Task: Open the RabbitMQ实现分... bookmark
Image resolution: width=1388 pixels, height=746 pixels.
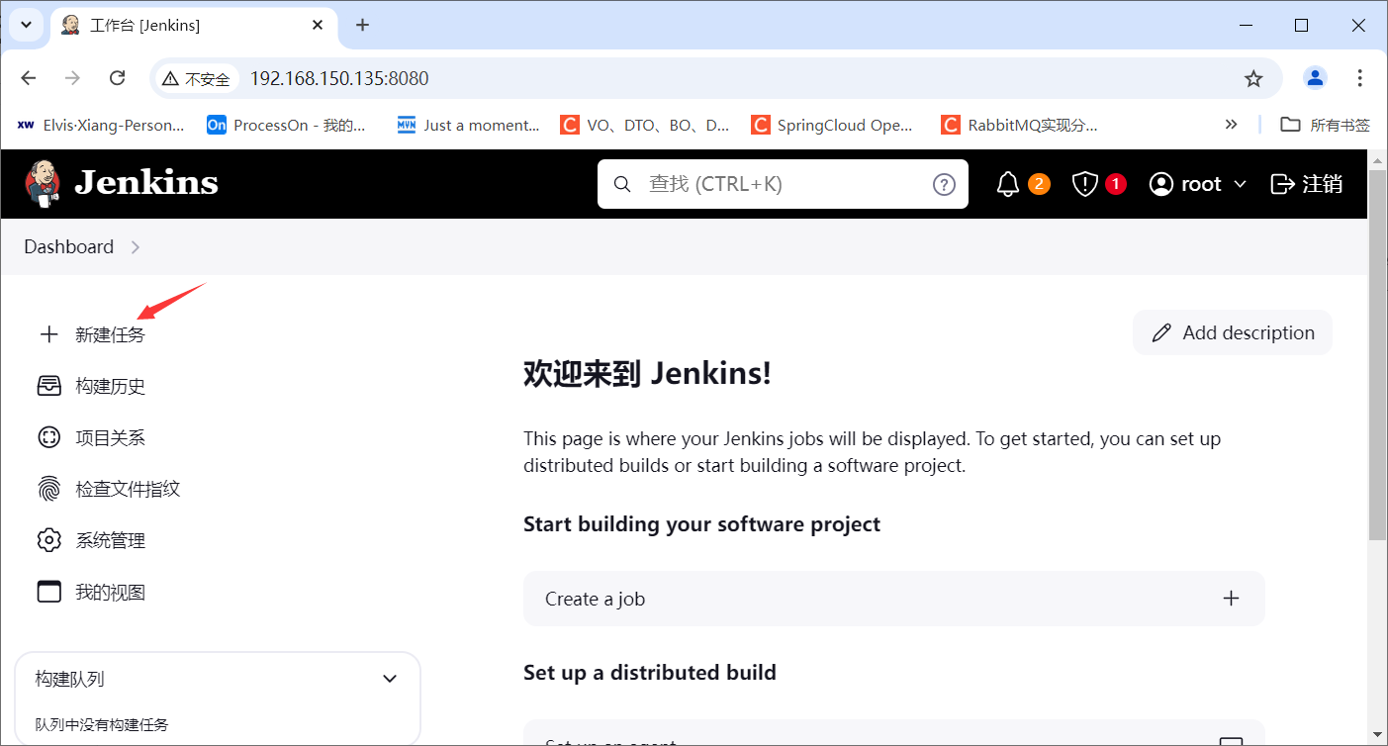Action: point(1020,125)
